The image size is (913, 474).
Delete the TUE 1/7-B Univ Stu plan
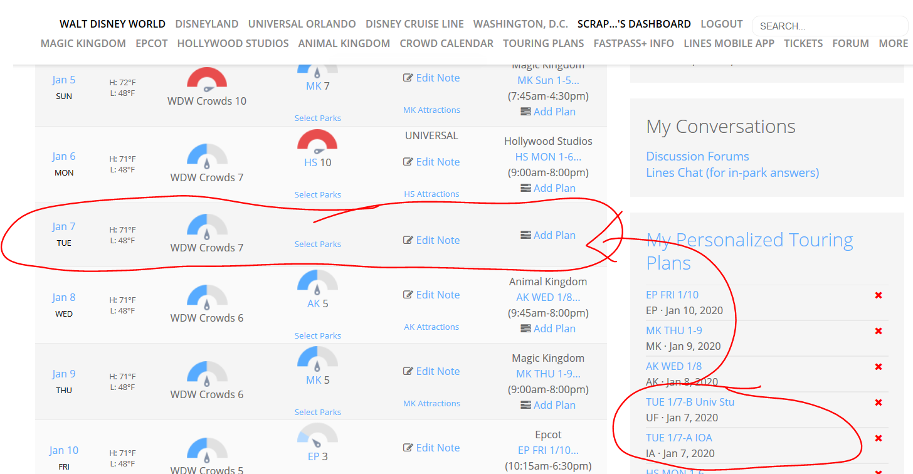[879, 403]
